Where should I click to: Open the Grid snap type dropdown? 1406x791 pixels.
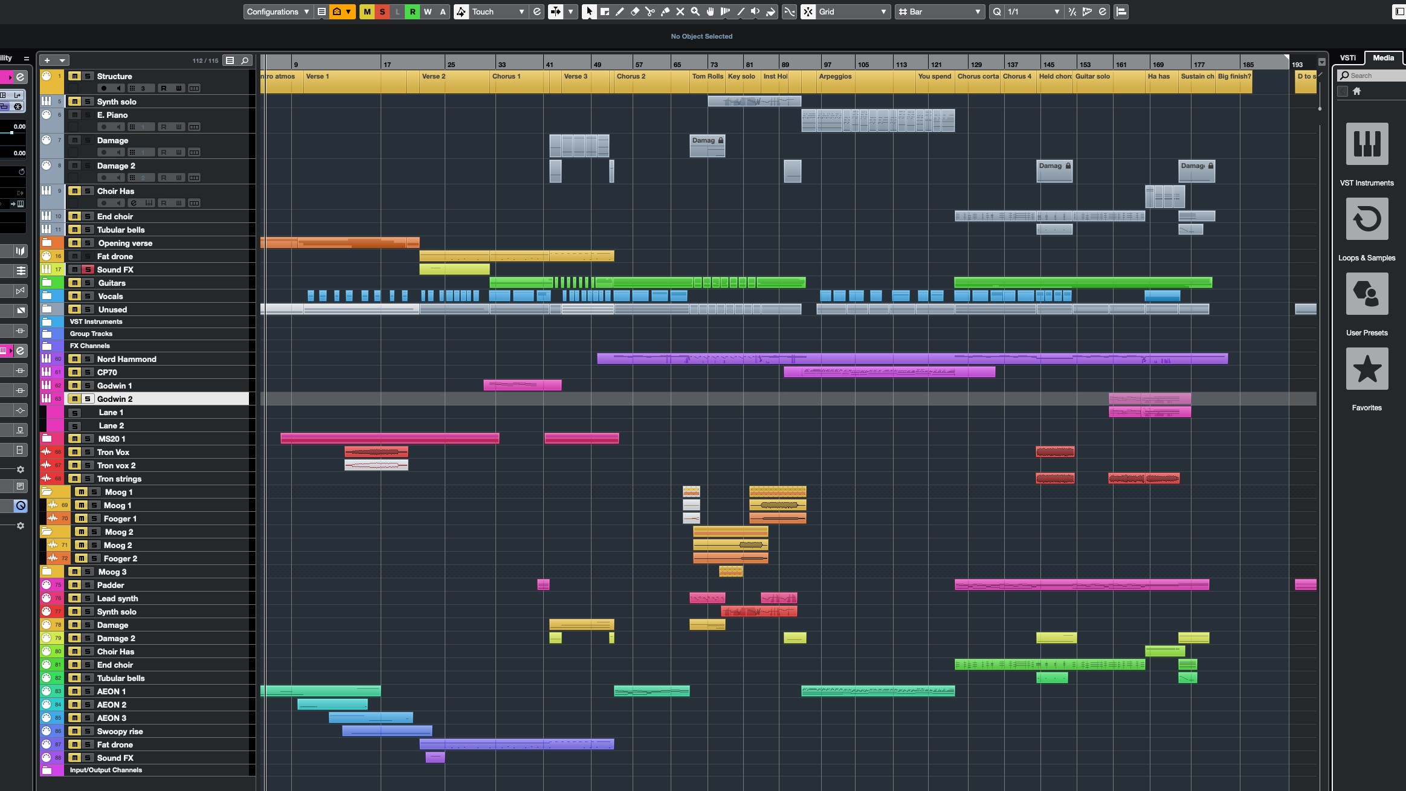coord(852,11)
